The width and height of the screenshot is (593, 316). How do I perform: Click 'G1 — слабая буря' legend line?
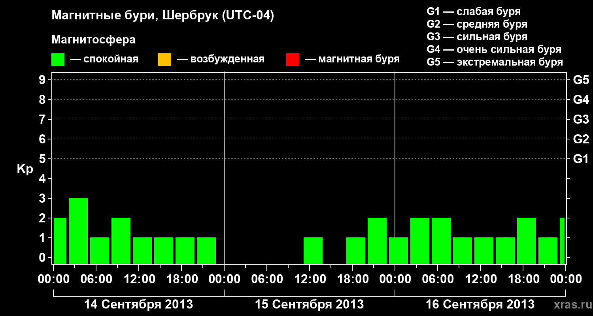474,11
